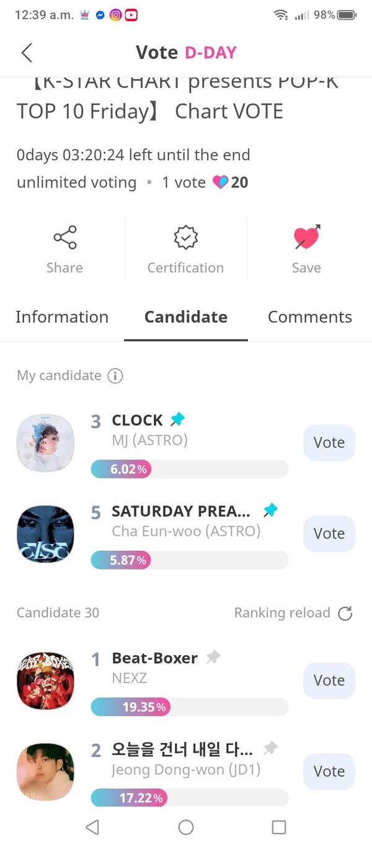
Task: Open the Comments tab
Action: 309,317
